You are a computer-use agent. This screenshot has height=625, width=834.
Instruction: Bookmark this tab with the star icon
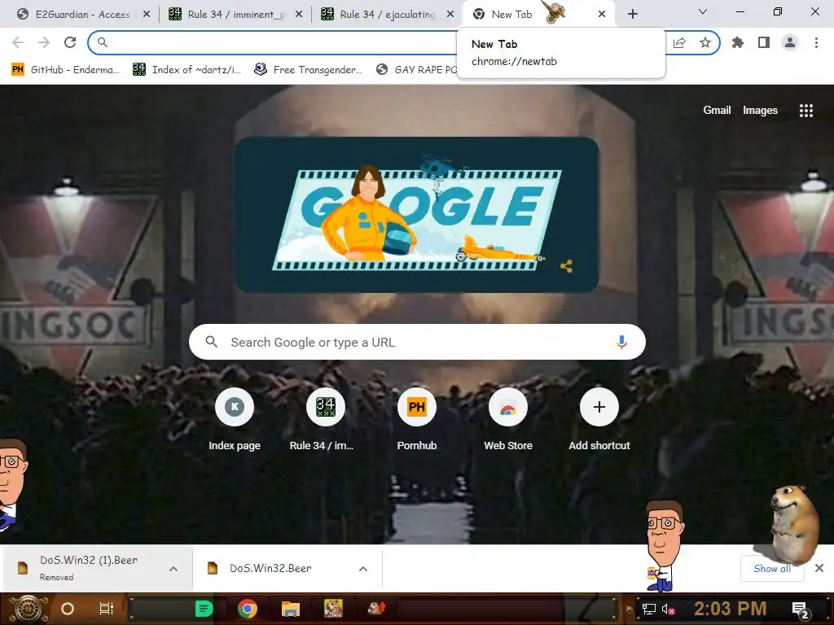705,42
